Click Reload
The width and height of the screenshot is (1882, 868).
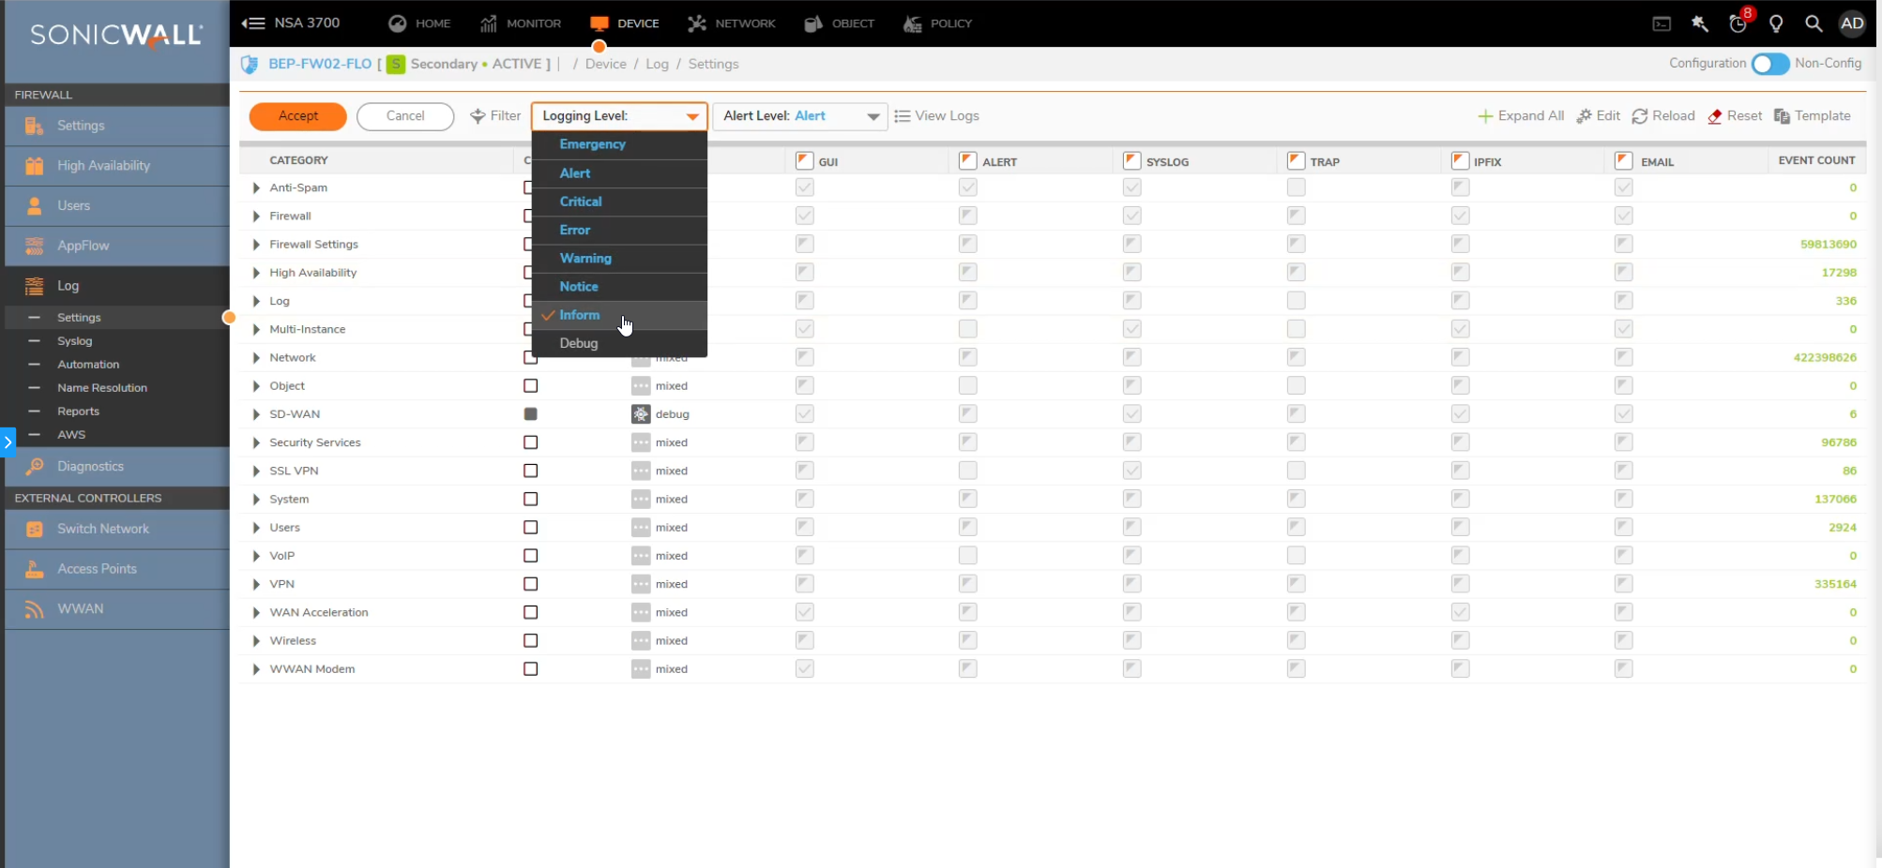pyautogui.click(x=1663, y=116)
